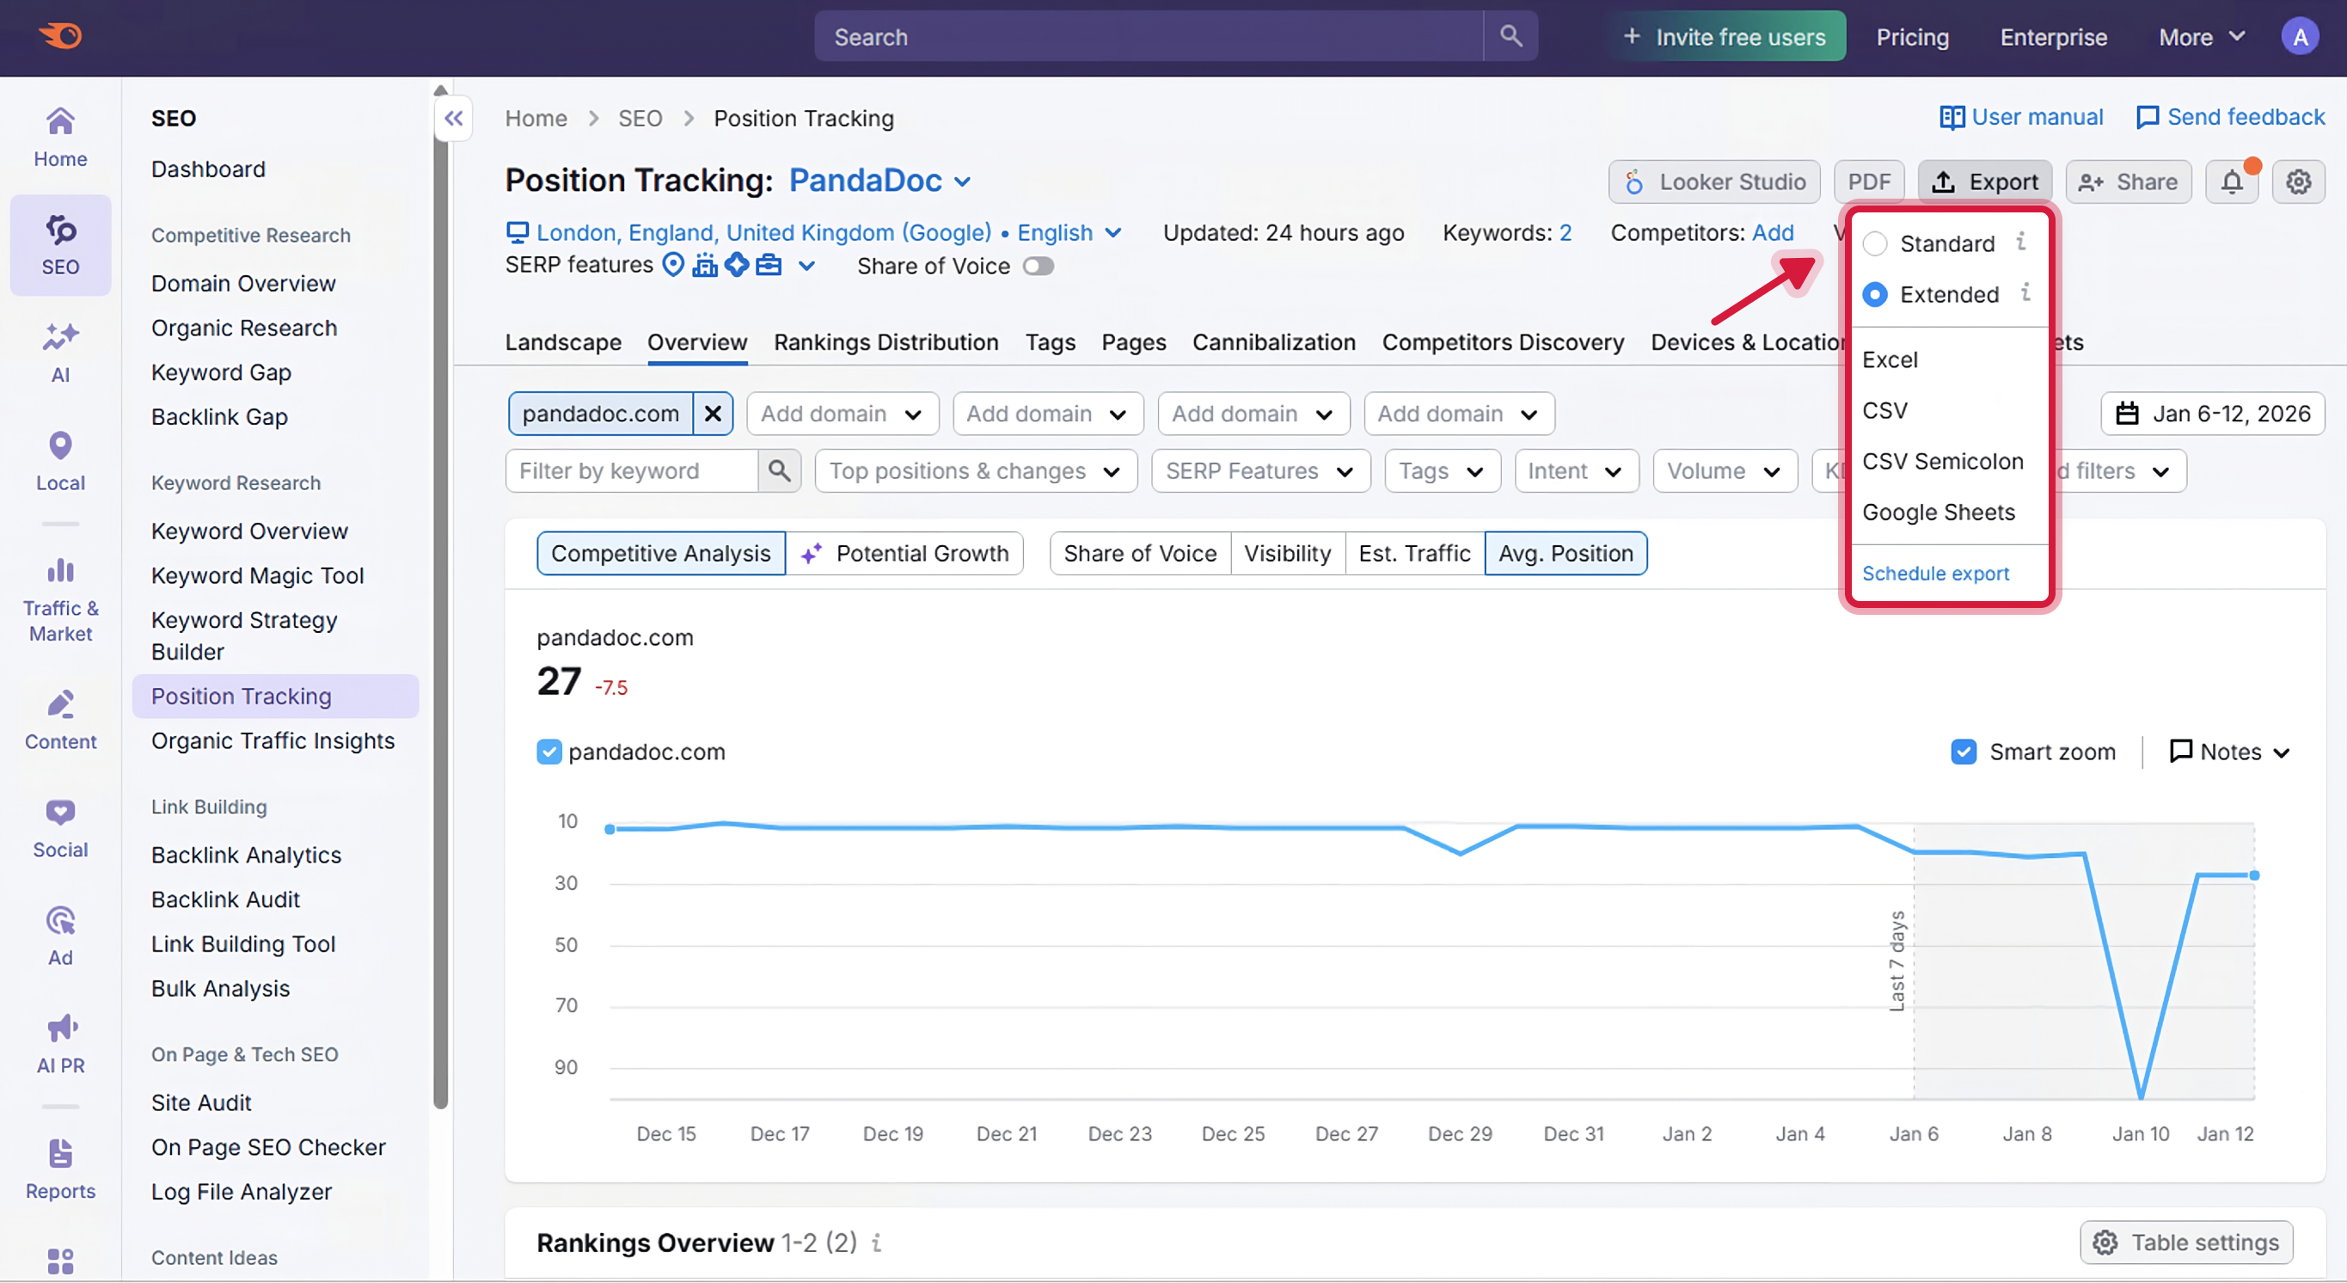Open the Content tool from the sidebar
Screen dimensions: 2347x1283
click(60, 718)
